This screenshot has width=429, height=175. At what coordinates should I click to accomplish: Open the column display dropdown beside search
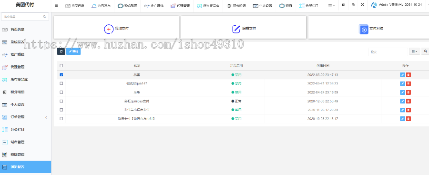click(415, 51)
